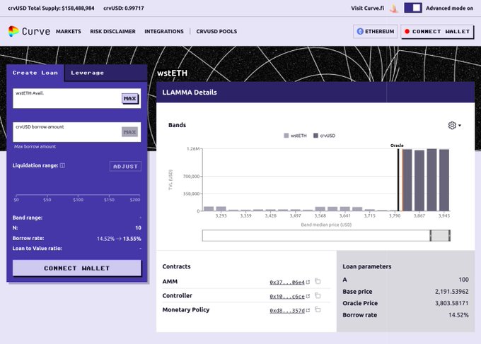
Task: Open the Markets menu item
Action: point(69,31)
